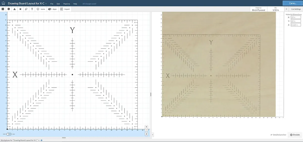This screenshot has width=303, height=142.
Task: Click the Import button
Action: click(65, 9)
